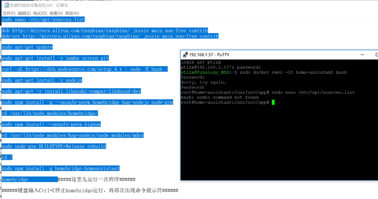Click the 'deb http://mirrors.aliyun.com' line

click(105, 31)
